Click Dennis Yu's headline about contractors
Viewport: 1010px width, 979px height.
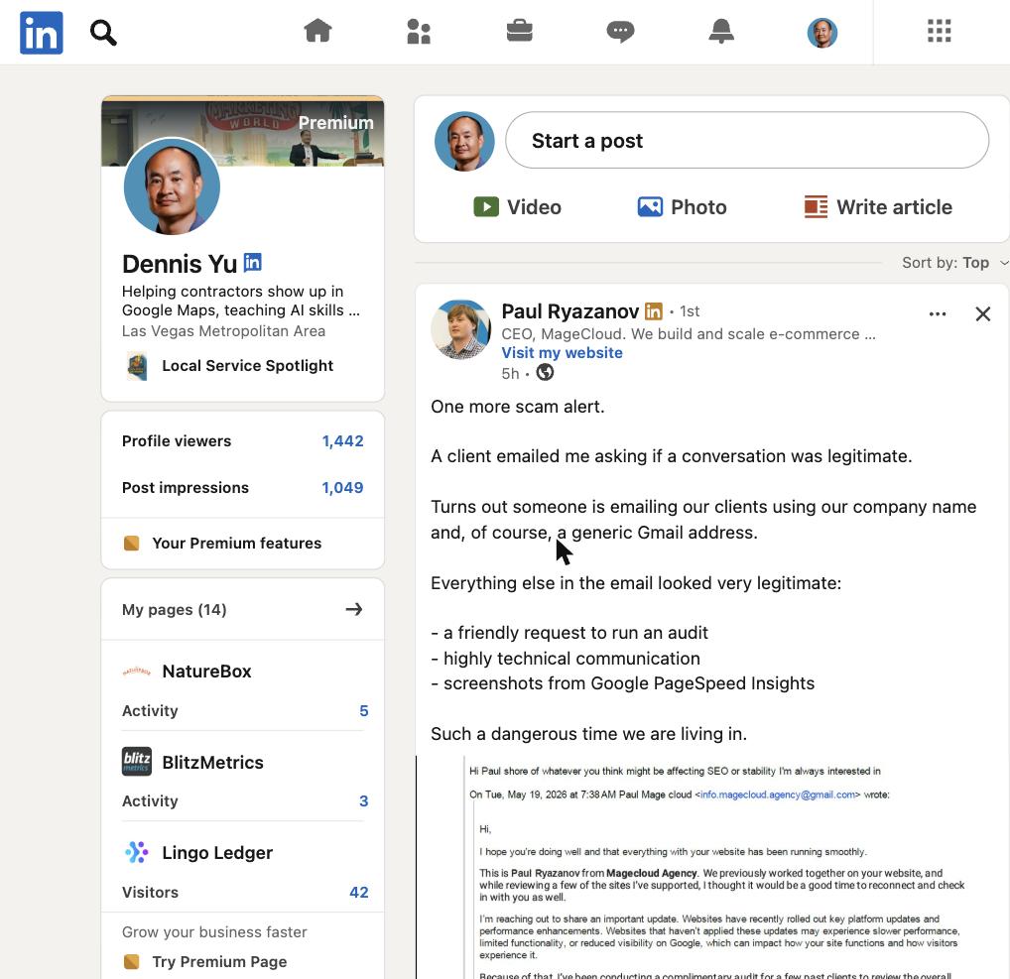click(x=241, y=301)
